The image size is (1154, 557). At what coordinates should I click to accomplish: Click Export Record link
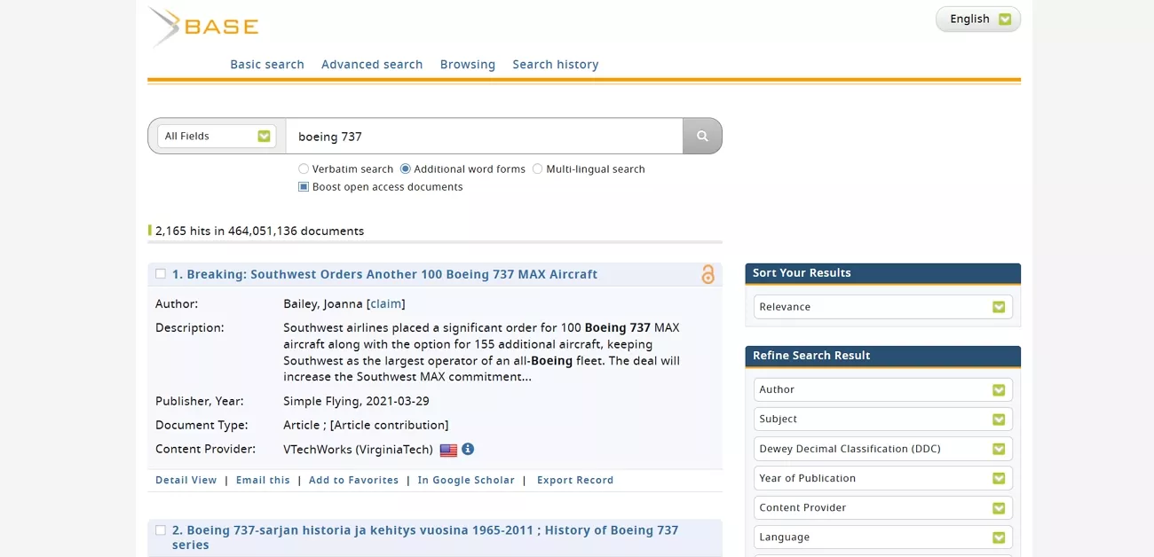[x=575, y=480]
